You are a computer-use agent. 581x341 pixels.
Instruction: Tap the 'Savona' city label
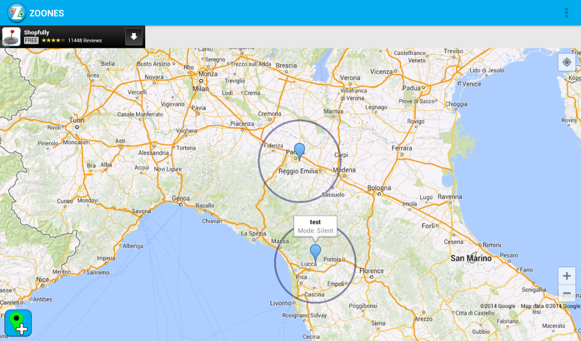141,211
